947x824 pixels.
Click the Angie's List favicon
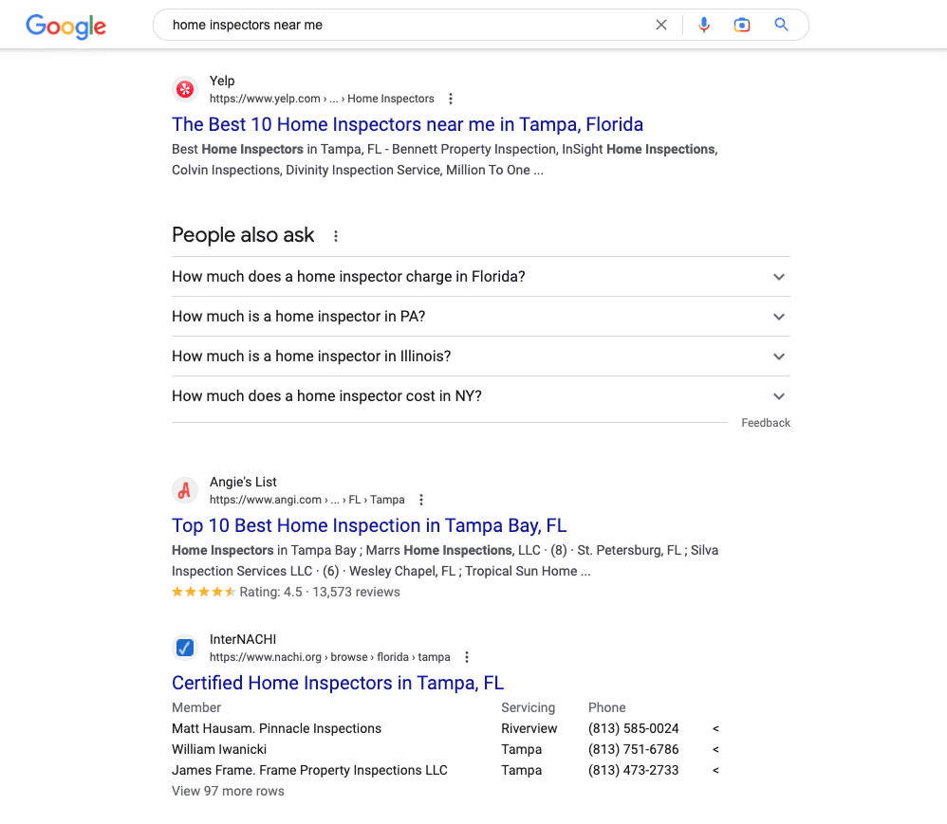point(185,490)
